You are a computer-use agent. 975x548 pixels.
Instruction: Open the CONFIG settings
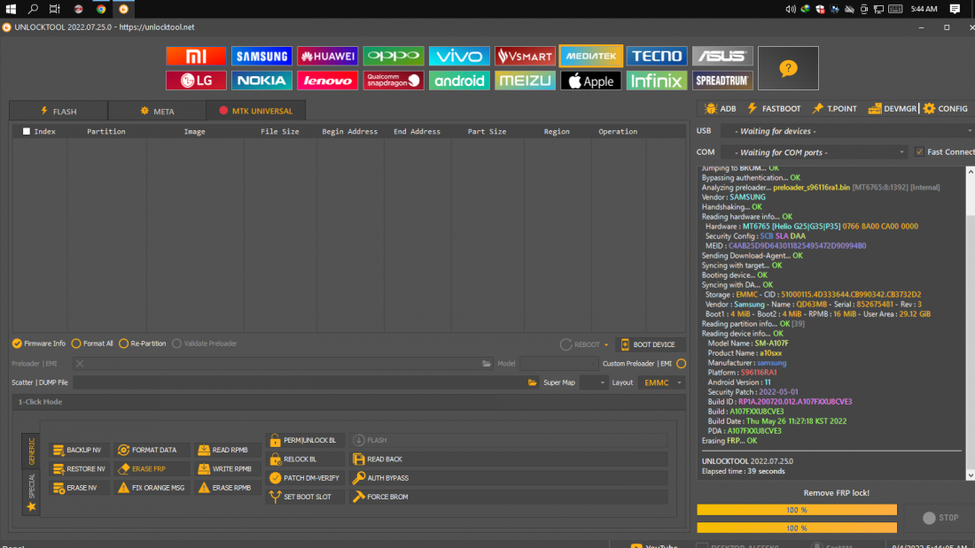[945, 109]
